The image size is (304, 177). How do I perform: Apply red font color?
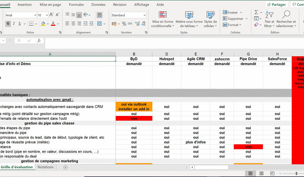click(53, 24)
